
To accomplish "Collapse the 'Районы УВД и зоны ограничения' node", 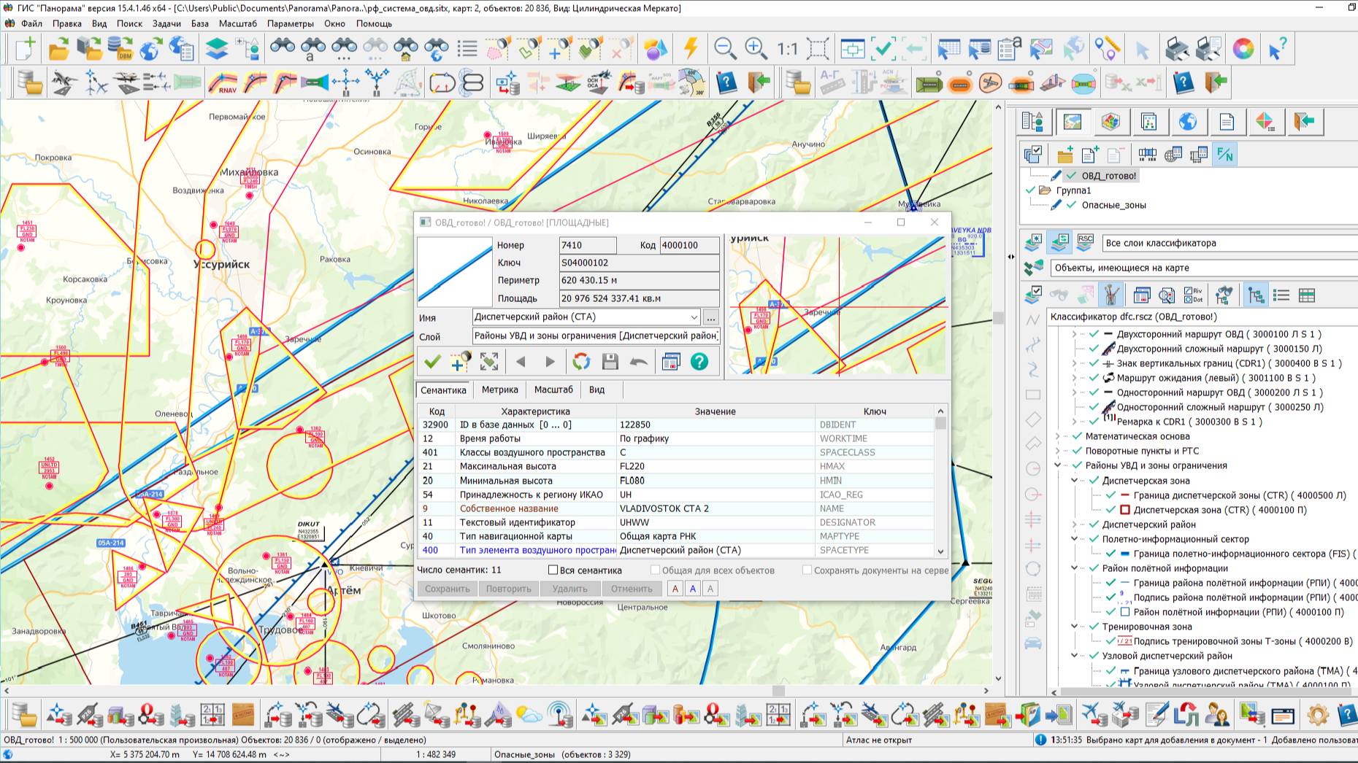I will pyautogui.click(x=1058, y=465).
